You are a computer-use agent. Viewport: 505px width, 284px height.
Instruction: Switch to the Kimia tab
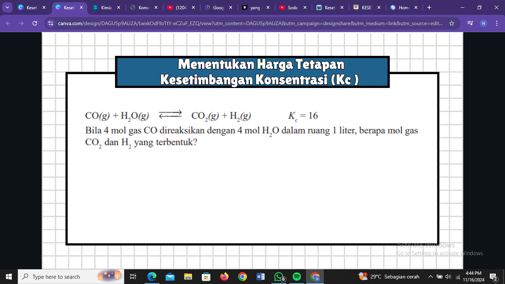107,7
